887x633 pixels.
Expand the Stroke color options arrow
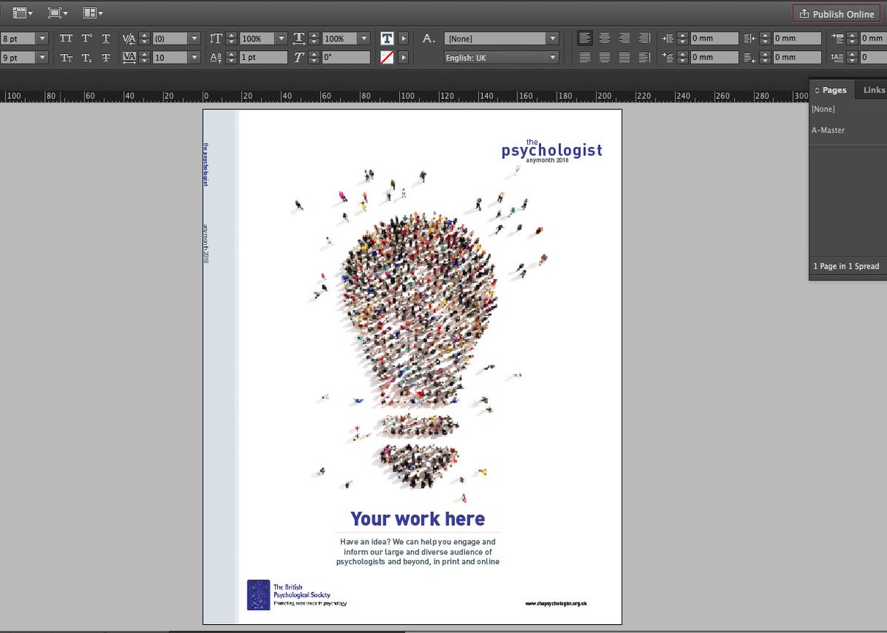(404, 57)
